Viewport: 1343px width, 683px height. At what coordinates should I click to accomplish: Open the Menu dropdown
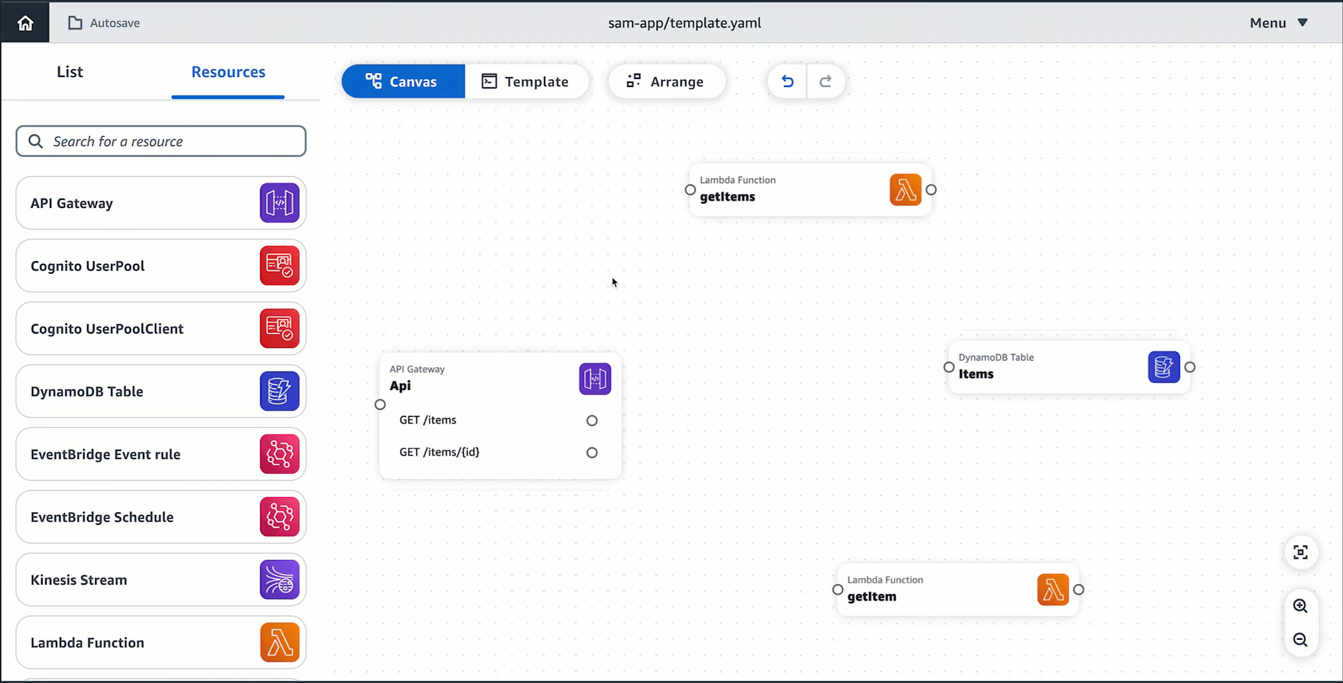[1279, 23]
